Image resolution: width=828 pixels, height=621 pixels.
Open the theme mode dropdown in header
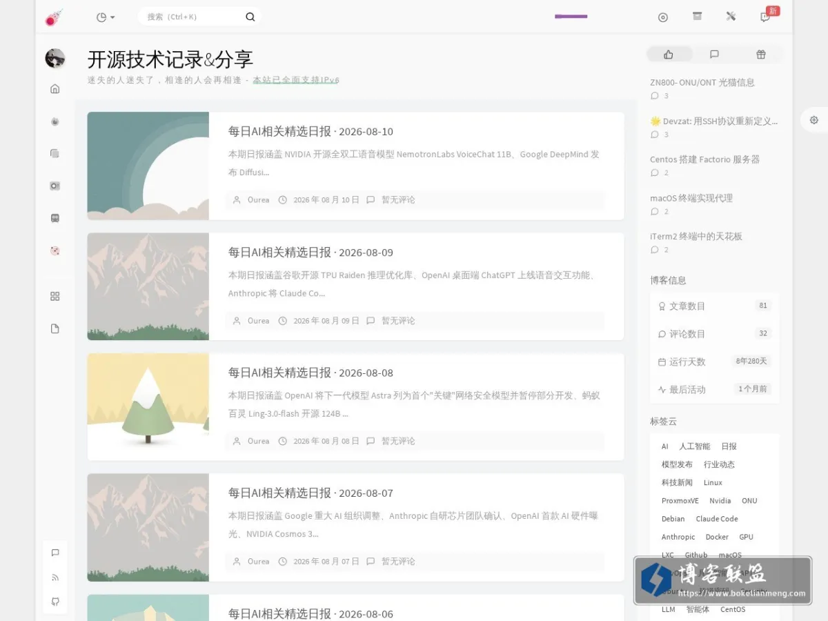pos(106,17)
